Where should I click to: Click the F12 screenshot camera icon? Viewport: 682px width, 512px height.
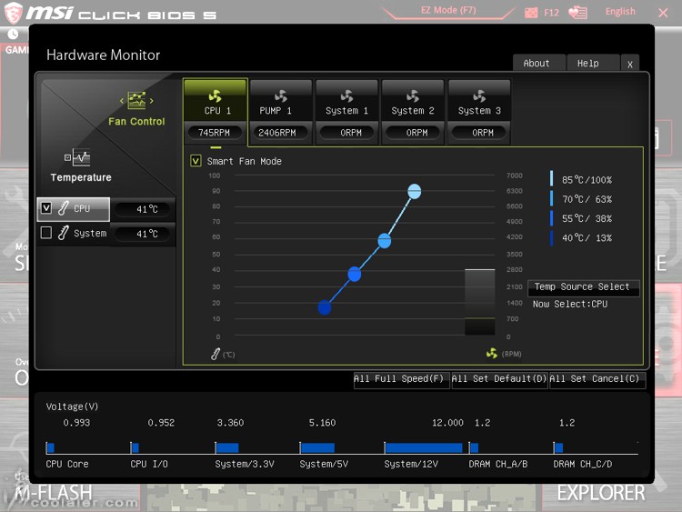tap(531, 13)
